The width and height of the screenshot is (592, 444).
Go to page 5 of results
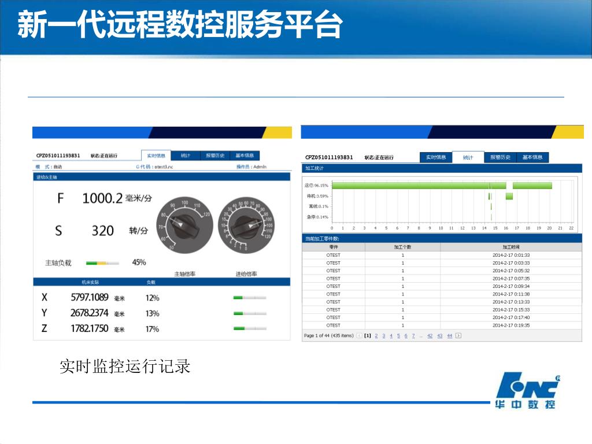point(398,336)
